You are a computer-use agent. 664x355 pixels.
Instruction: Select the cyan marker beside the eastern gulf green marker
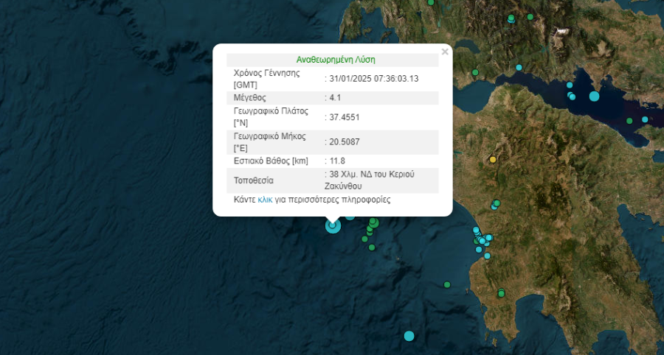coord(645,119)
